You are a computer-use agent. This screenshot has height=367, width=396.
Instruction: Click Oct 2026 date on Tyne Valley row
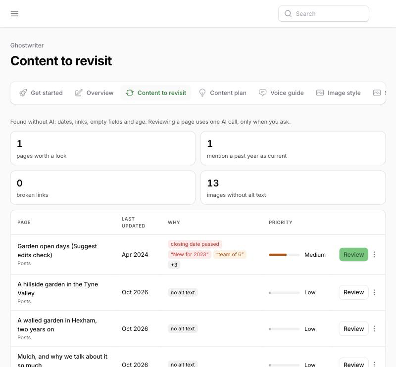pyautogui.click(x=135, y=292)
